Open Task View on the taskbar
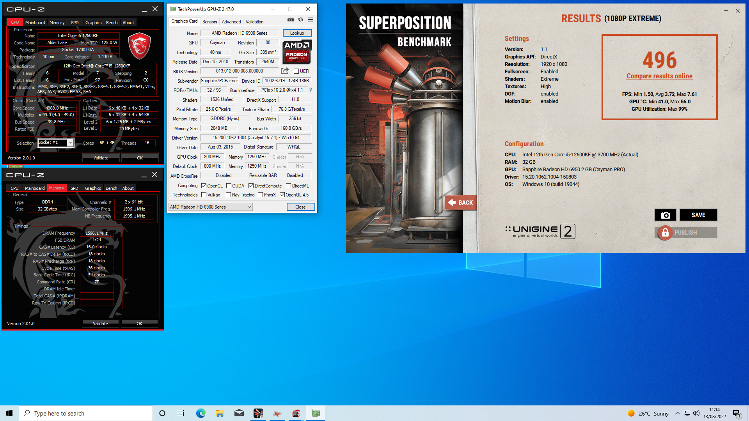 181,413
